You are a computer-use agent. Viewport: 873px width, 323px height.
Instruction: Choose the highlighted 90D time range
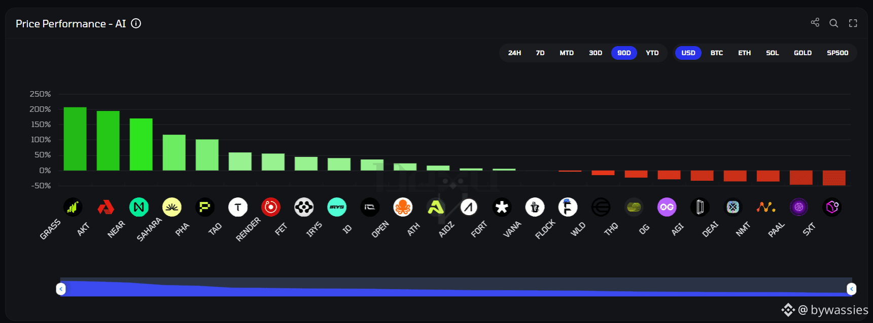(624, 53)
